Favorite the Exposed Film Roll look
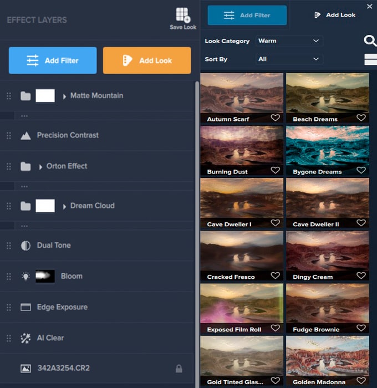 pos(275,328)
